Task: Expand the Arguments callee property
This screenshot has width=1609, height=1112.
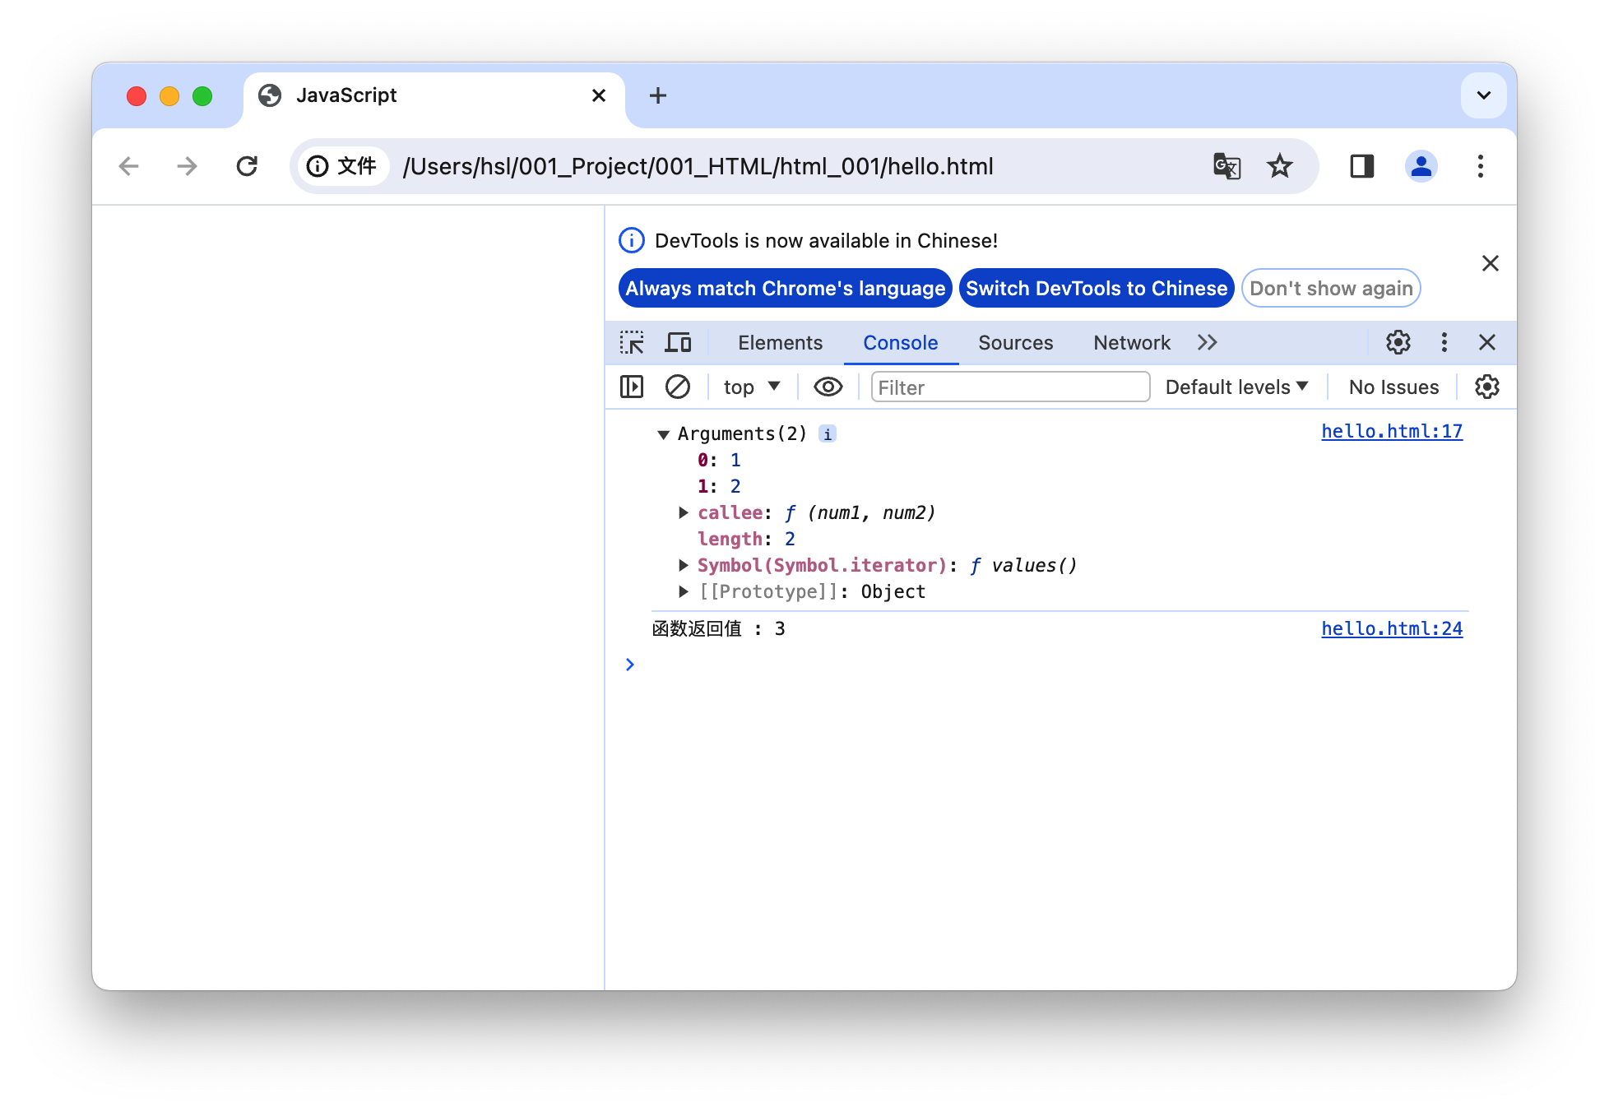Action: click(x=684, y=512)
